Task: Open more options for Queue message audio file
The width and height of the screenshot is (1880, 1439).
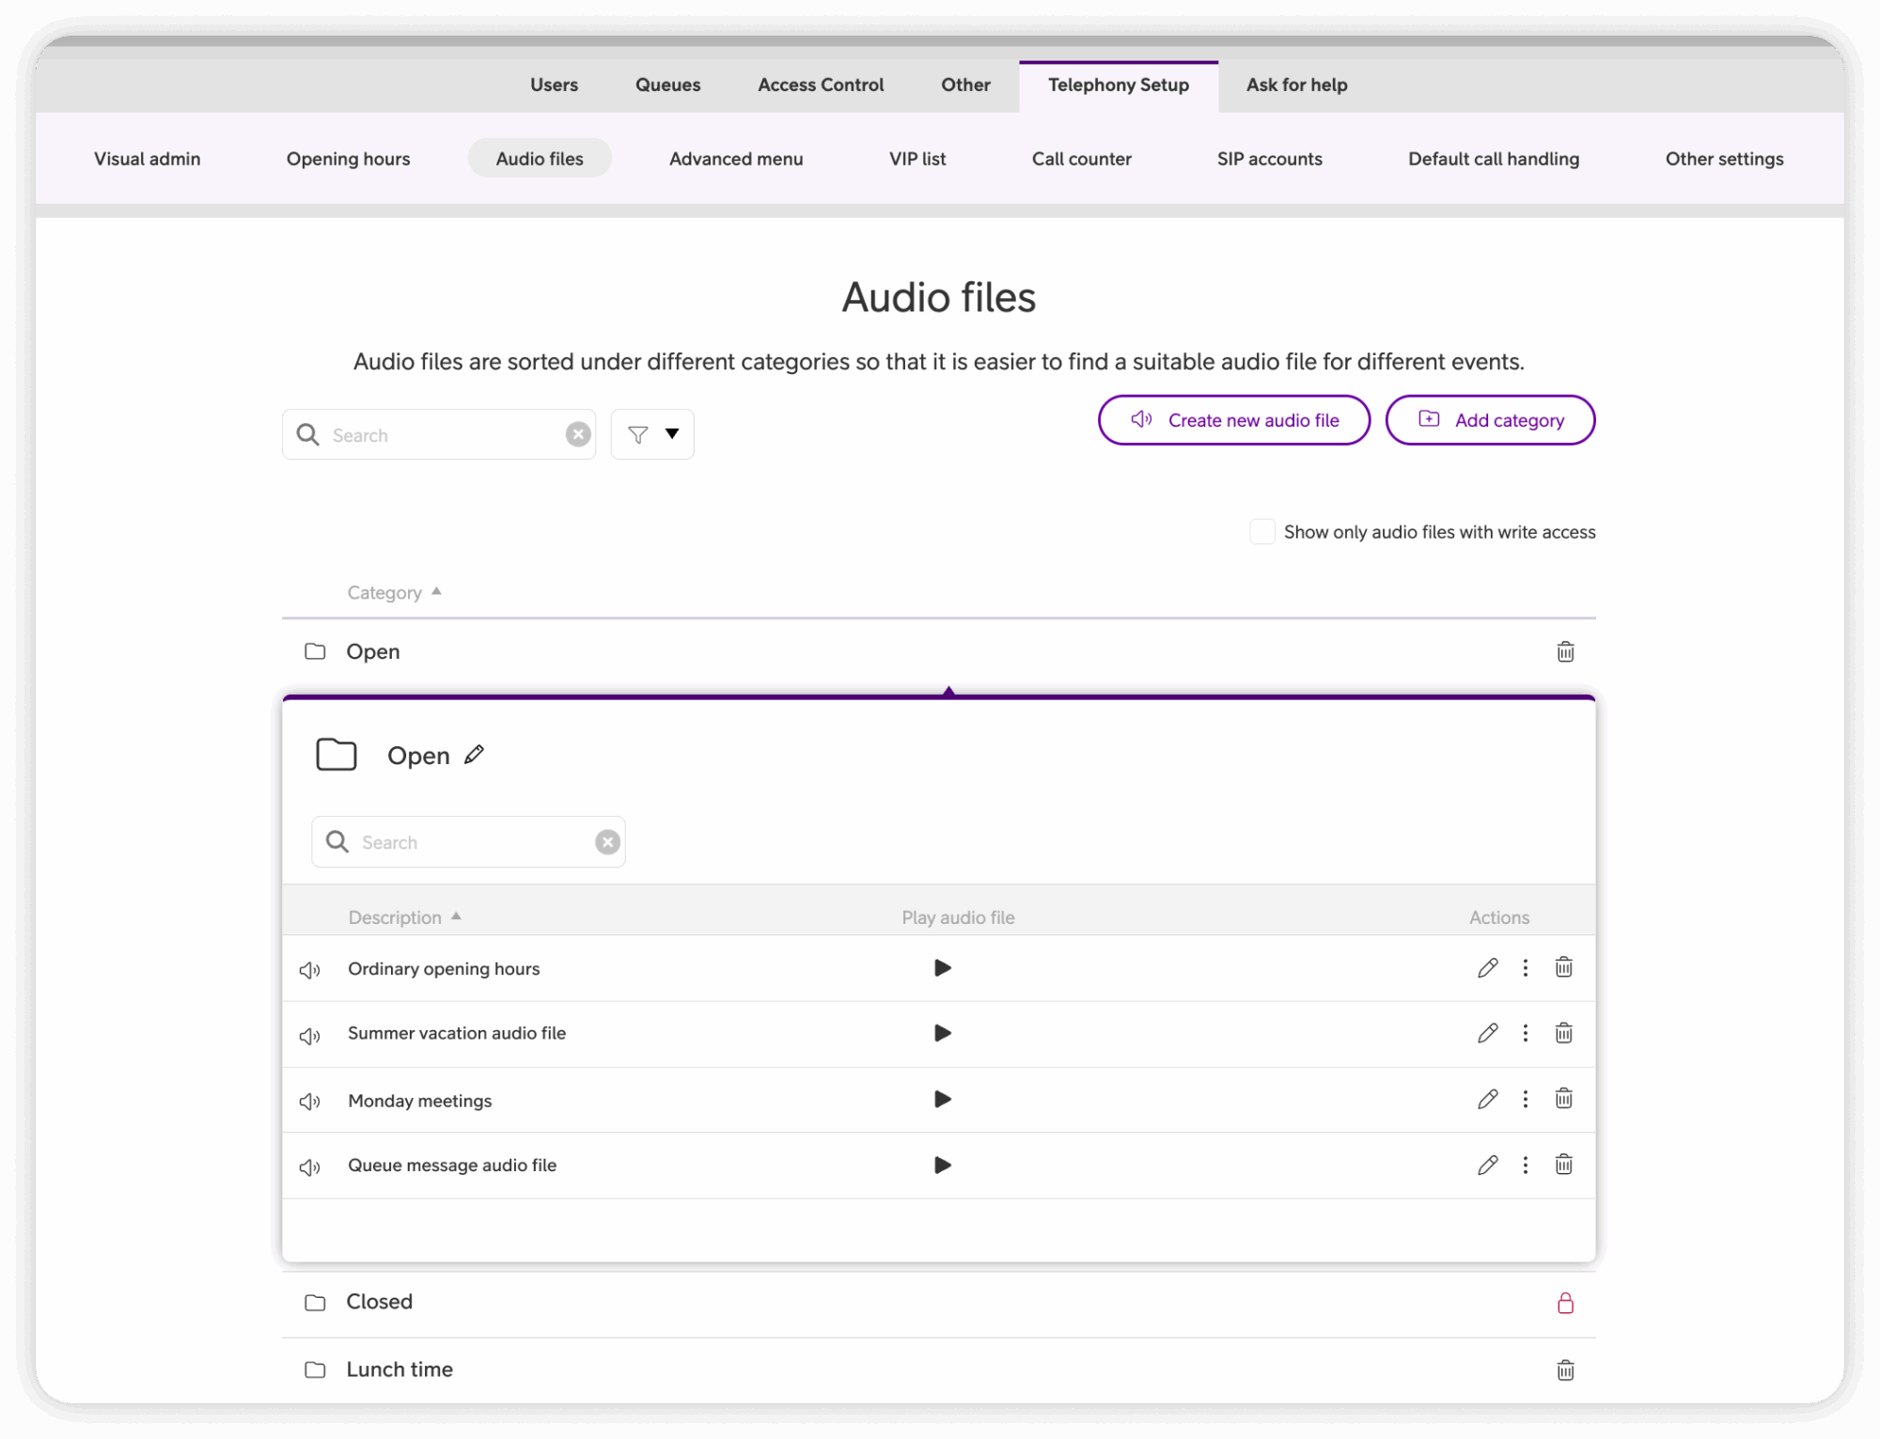Action: [1525, 1165]
